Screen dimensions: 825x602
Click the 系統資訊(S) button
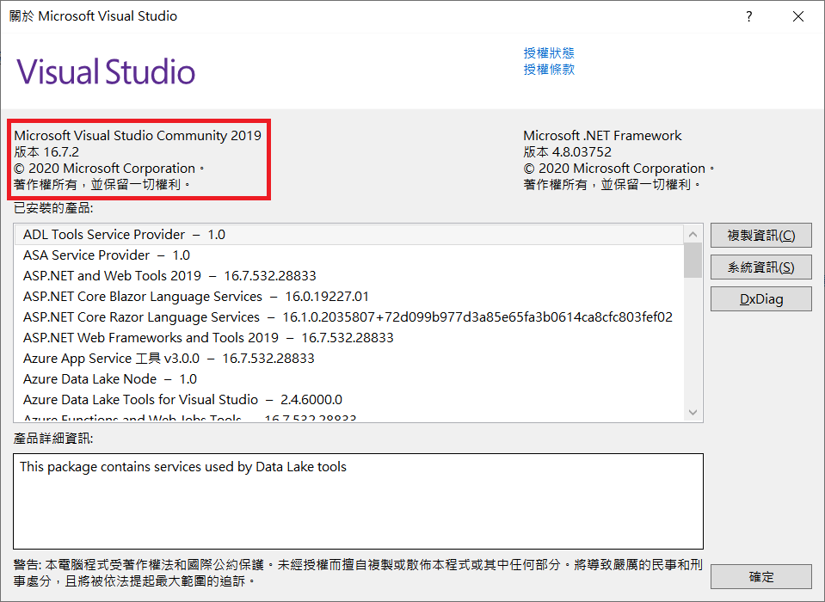(x=760, y=267)
